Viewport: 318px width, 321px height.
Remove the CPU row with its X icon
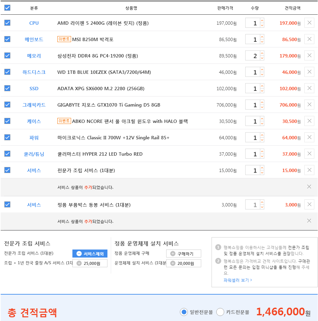click(309, 23)
